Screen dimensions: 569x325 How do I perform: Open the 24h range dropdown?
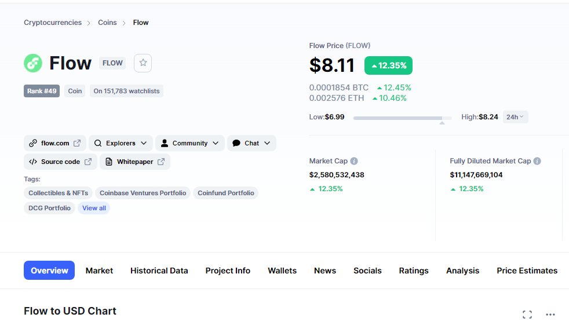coord(515,117)
